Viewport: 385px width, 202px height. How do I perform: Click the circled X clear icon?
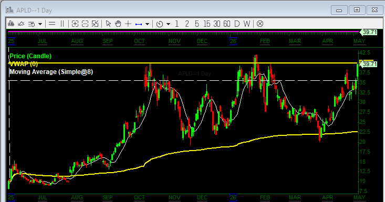click(x=260, y=24)
